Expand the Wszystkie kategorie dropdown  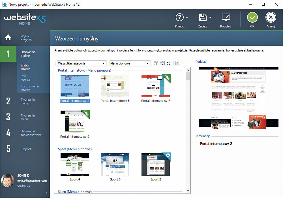click(x=82, y=63)
